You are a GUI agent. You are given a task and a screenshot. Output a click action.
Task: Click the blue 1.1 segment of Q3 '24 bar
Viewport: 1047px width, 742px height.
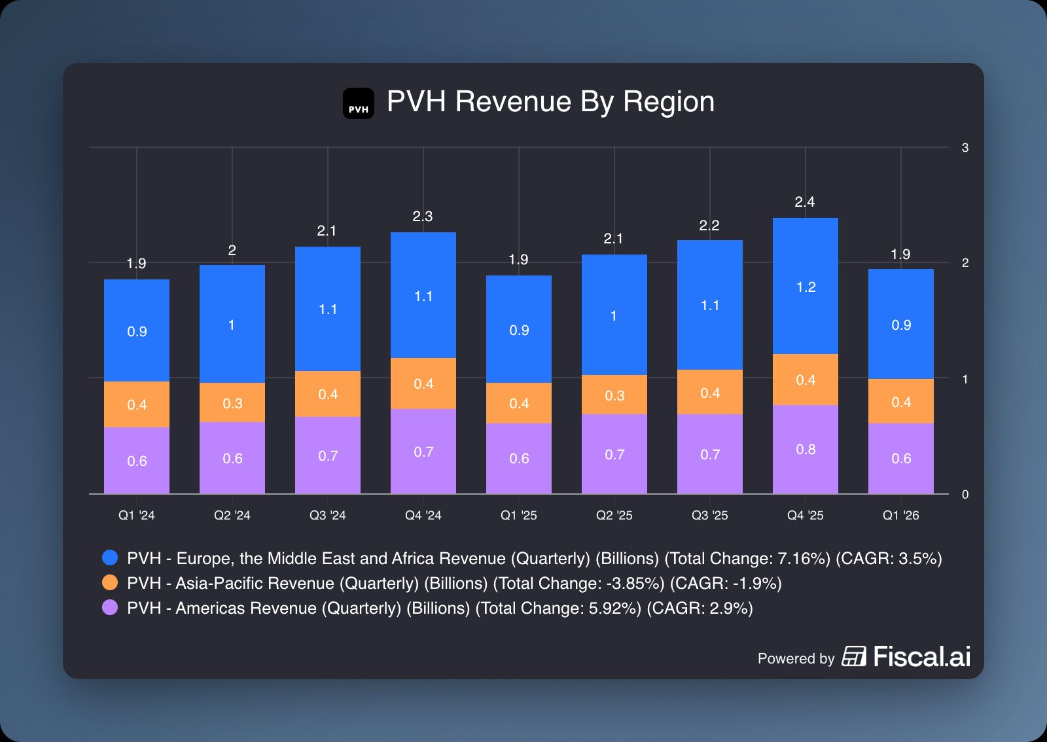pyautogui.click(x=328, y=309)
